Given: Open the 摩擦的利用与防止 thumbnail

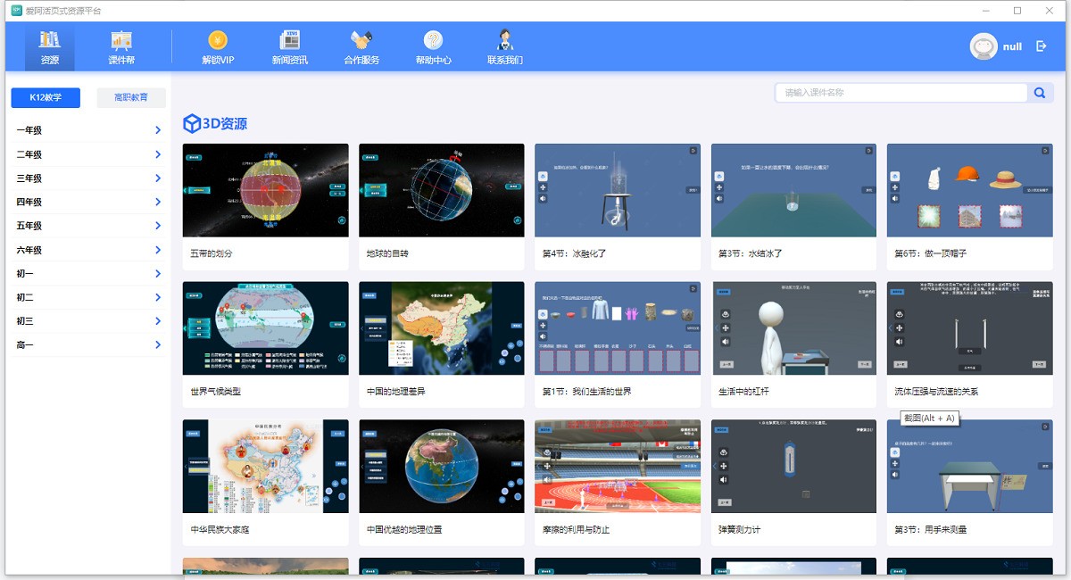Looking at the screenshot, I should pyautogui.click(x=618, y=467).
